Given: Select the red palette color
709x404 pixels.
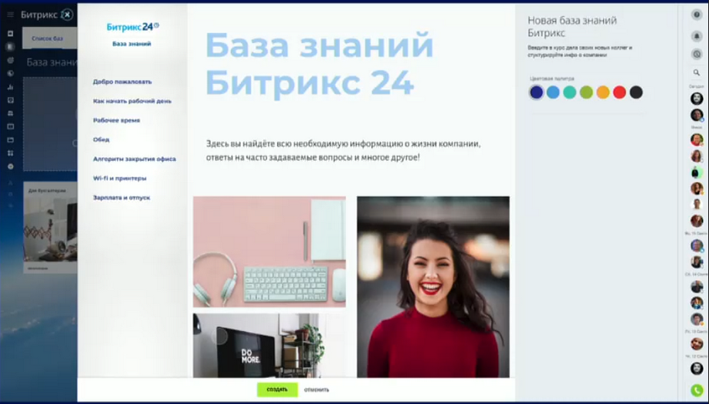Looking at the screenshot, I should click(619, 93).
